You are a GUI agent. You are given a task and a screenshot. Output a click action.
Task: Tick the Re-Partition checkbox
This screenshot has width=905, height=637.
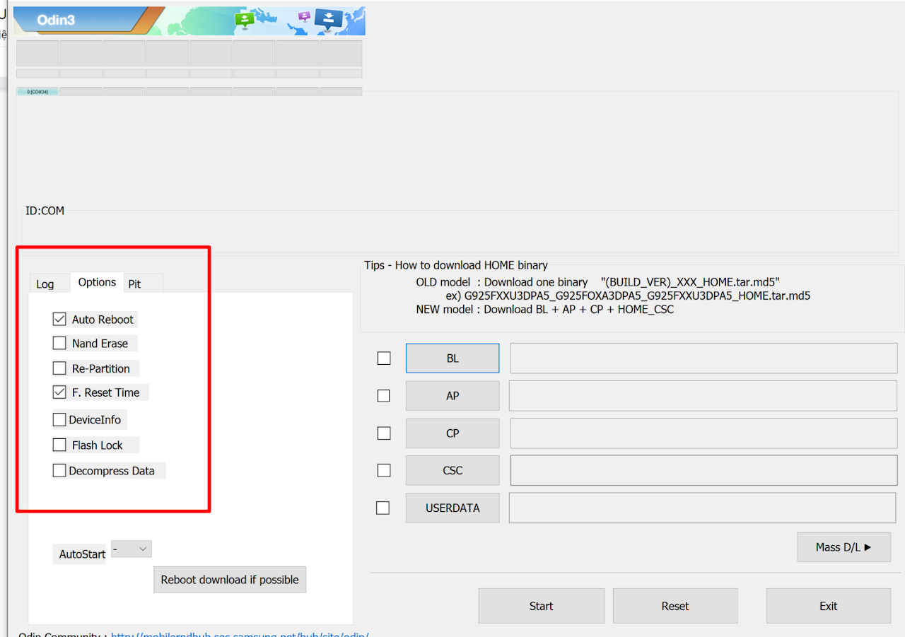59,368
